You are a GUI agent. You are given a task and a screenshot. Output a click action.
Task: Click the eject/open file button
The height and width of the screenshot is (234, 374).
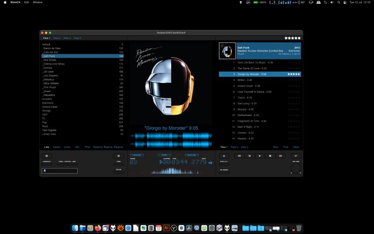223,155
